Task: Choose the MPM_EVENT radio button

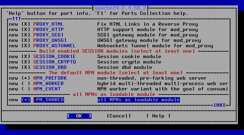Action: point(26,89)
